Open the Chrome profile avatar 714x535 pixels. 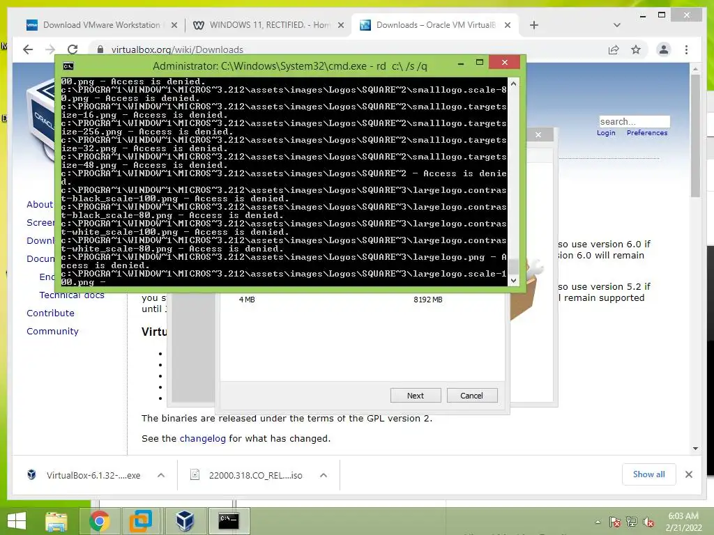[664, 49]
